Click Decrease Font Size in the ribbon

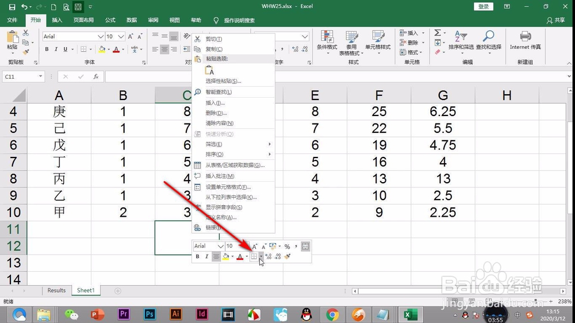click(140, 36)
